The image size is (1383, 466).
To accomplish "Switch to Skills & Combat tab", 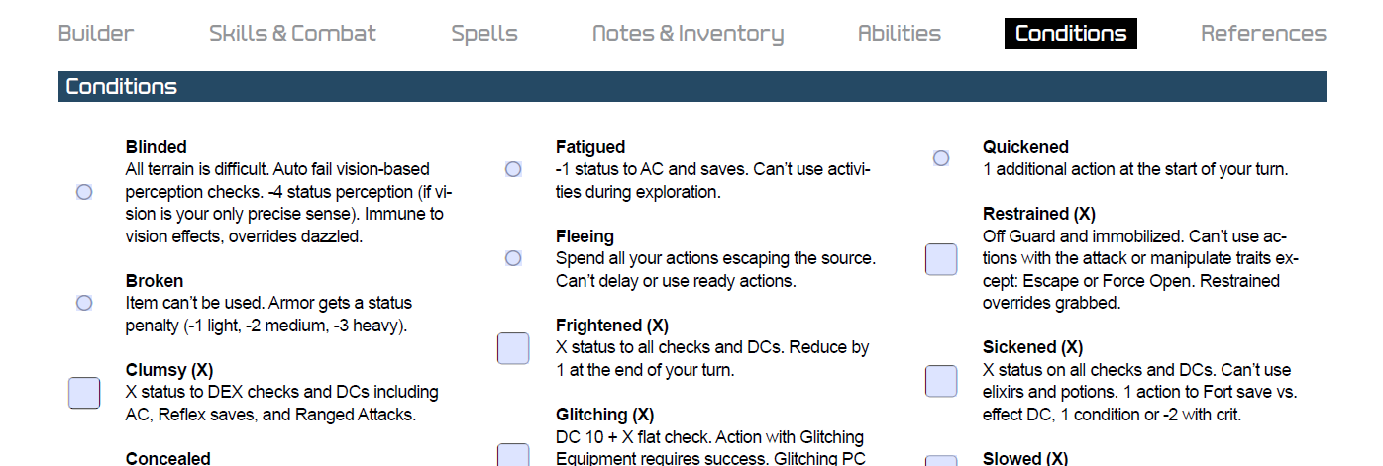I will [292, 34].
